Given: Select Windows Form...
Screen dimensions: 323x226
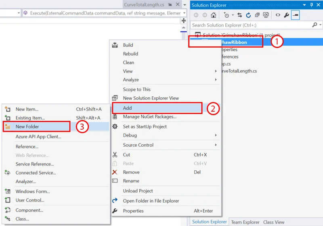Looking at the screenshot, I should pyautogui.click(x=56, y=191).
